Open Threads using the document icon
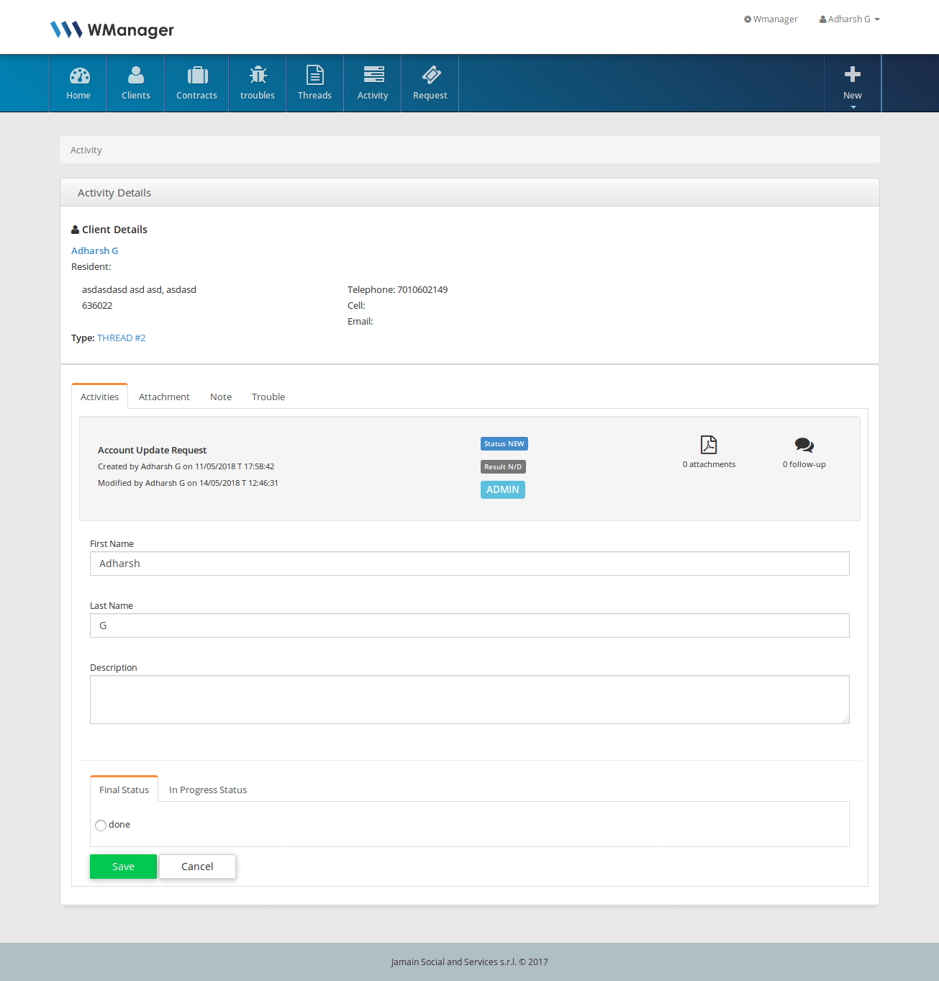The image size is (939, 981). click(315, 76)
